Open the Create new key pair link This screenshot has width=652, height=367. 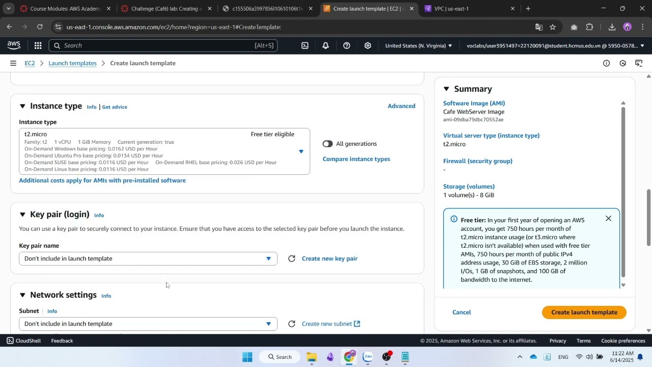click(330, 258)
